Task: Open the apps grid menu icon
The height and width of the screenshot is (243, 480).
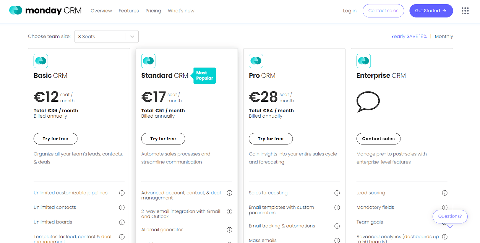Action: pyautogui.click(x=465, y=11)
